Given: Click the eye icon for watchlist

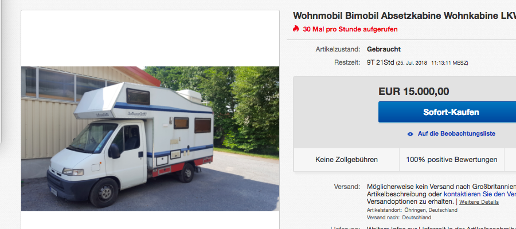Looking at the screenshot, I should pos(410,134).
